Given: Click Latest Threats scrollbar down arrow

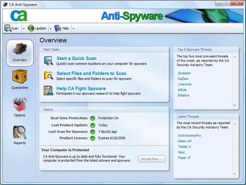Looking at the screenshot, I should pos(235,174).
